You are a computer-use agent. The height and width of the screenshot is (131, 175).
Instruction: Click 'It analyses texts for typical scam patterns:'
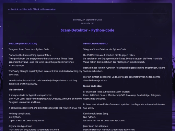[x=30, y=95]
